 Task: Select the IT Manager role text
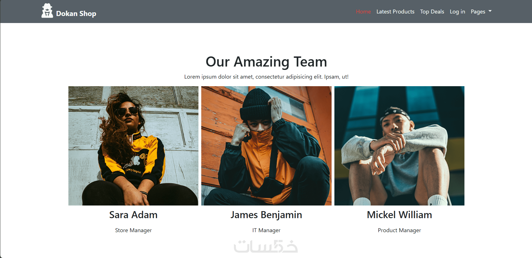[266, 230]
